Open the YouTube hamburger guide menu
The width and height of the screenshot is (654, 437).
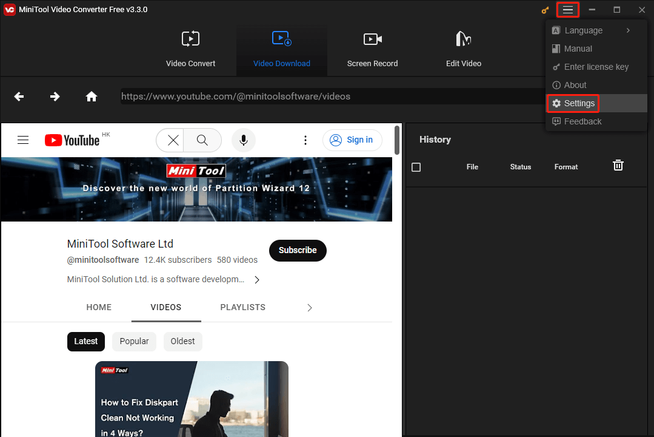pyautogui.click(x=23, y=140)
